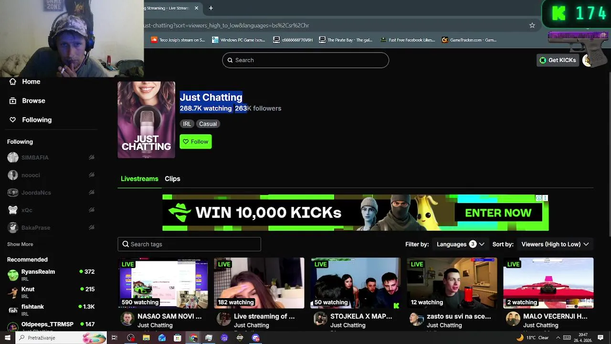Close the Live Streaming browser tab
The width and height of the screenshot is (611, 344).
196,8
